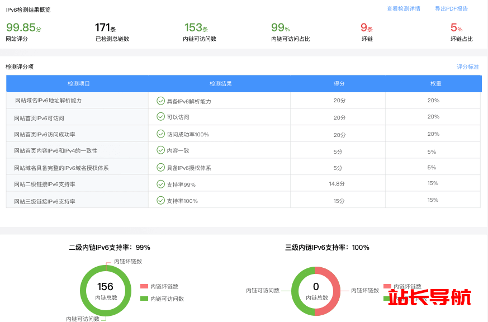This screenshot has width=488, height=322.
Task: Open the 查看检测详情 link
Action: point(404,9)
